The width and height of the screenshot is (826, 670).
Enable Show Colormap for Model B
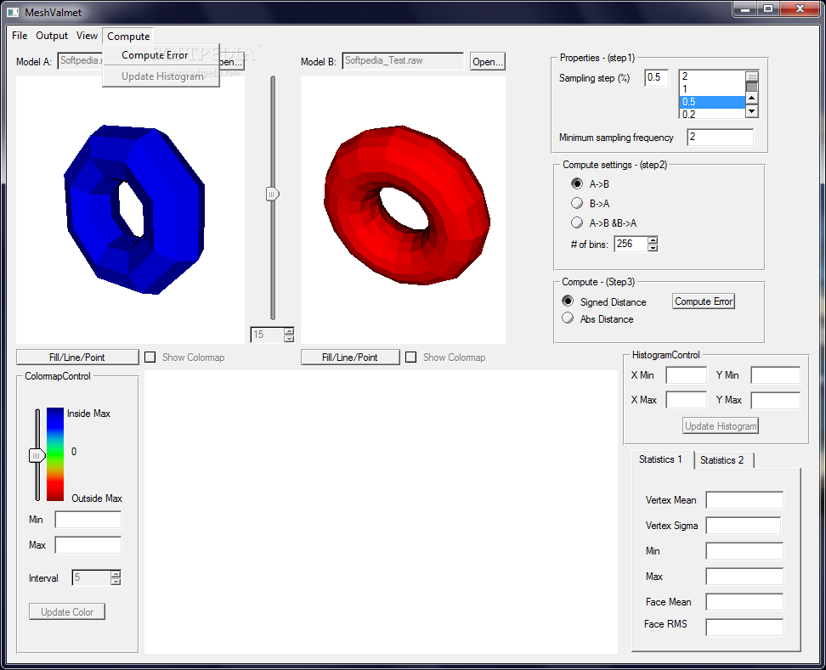coord(411,358)
